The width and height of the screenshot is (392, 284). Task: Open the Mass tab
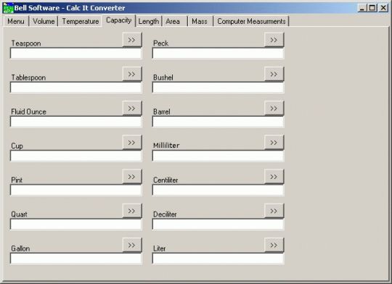[x=200, y=21]
